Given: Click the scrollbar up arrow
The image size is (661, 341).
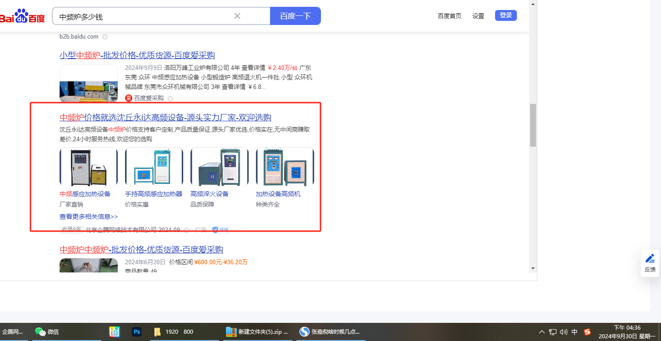Looking at the screenshot, I should tap(533, 4).
